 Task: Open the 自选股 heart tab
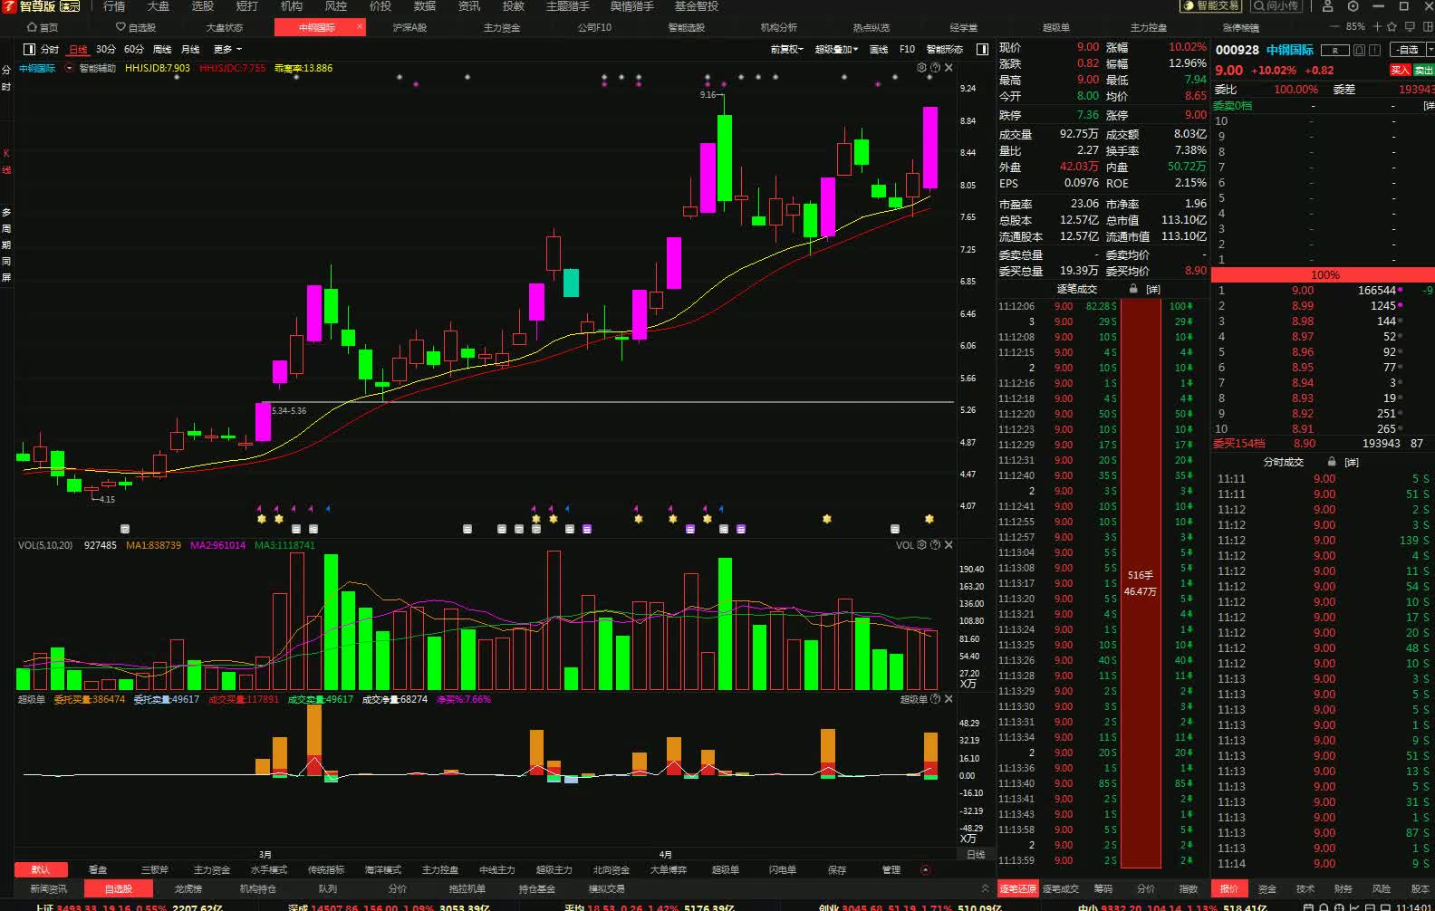click(136, 27)
